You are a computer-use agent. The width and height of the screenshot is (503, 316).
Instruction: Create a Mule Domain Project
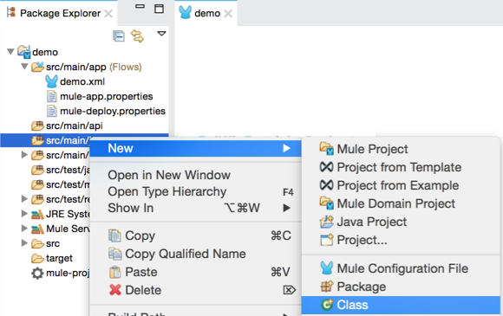(395, 203)
